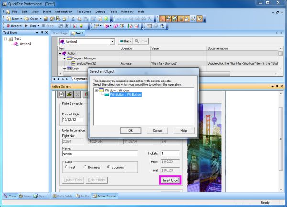Click the first orange highlighted view icon
287x207 pixels.
[162, 19]
